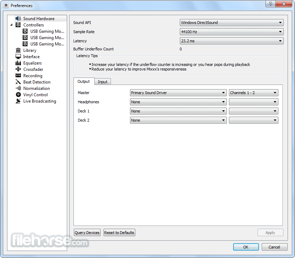Click the Equalizers bars icon
The height and width of the screenshot is (258, 295).
tap(18, 63)
